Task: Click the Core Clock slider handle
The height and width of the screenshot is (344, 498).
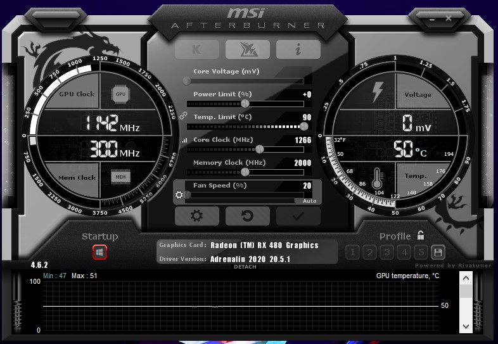Action: point(259,150)
